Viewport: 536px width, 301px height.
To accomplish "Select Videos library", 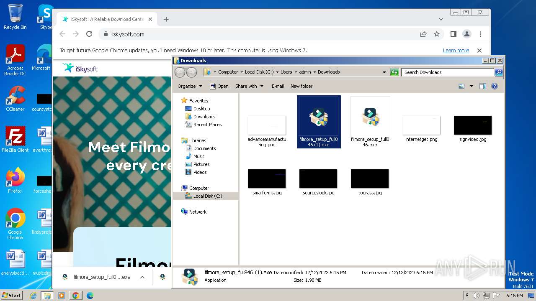I will point(200,172).
